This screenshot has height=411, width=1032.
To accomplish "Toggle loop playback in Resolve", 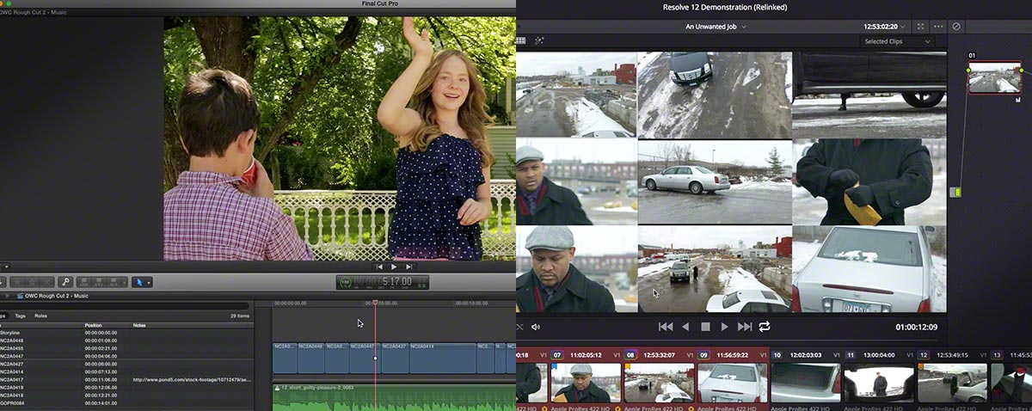I will coord(765,327).
